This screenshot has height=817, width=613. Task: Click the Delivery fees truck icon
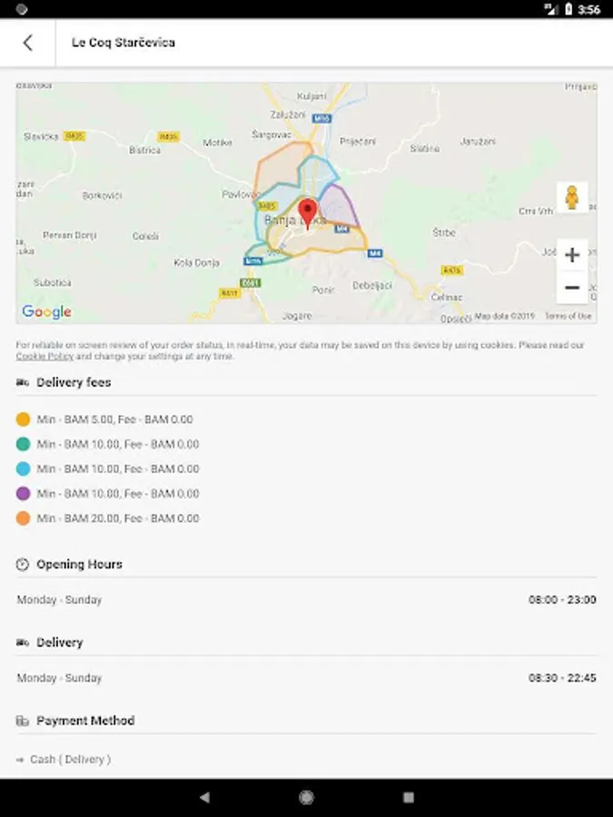click(23, 383)
